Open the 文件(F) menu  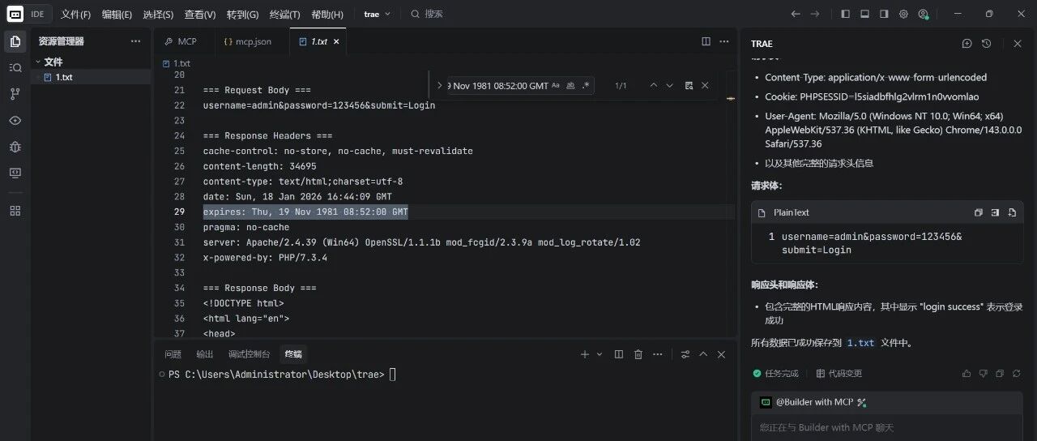pos(75,15)
